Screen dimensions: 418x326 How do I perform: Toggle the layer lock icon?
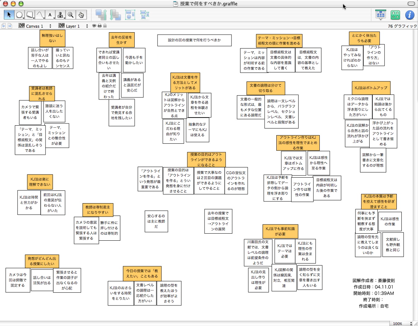(105, 26)
